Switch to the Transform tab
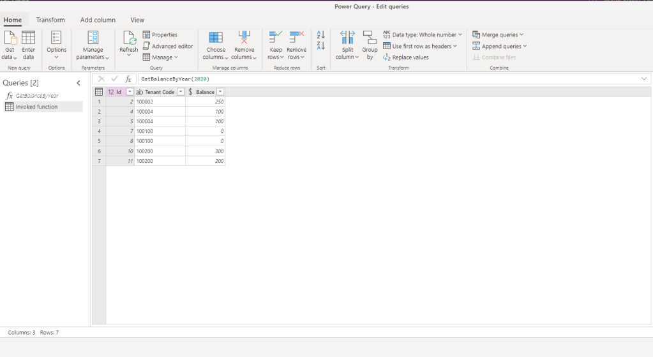The width and height of the screenshot is (653, 357). tap(50, 20)
